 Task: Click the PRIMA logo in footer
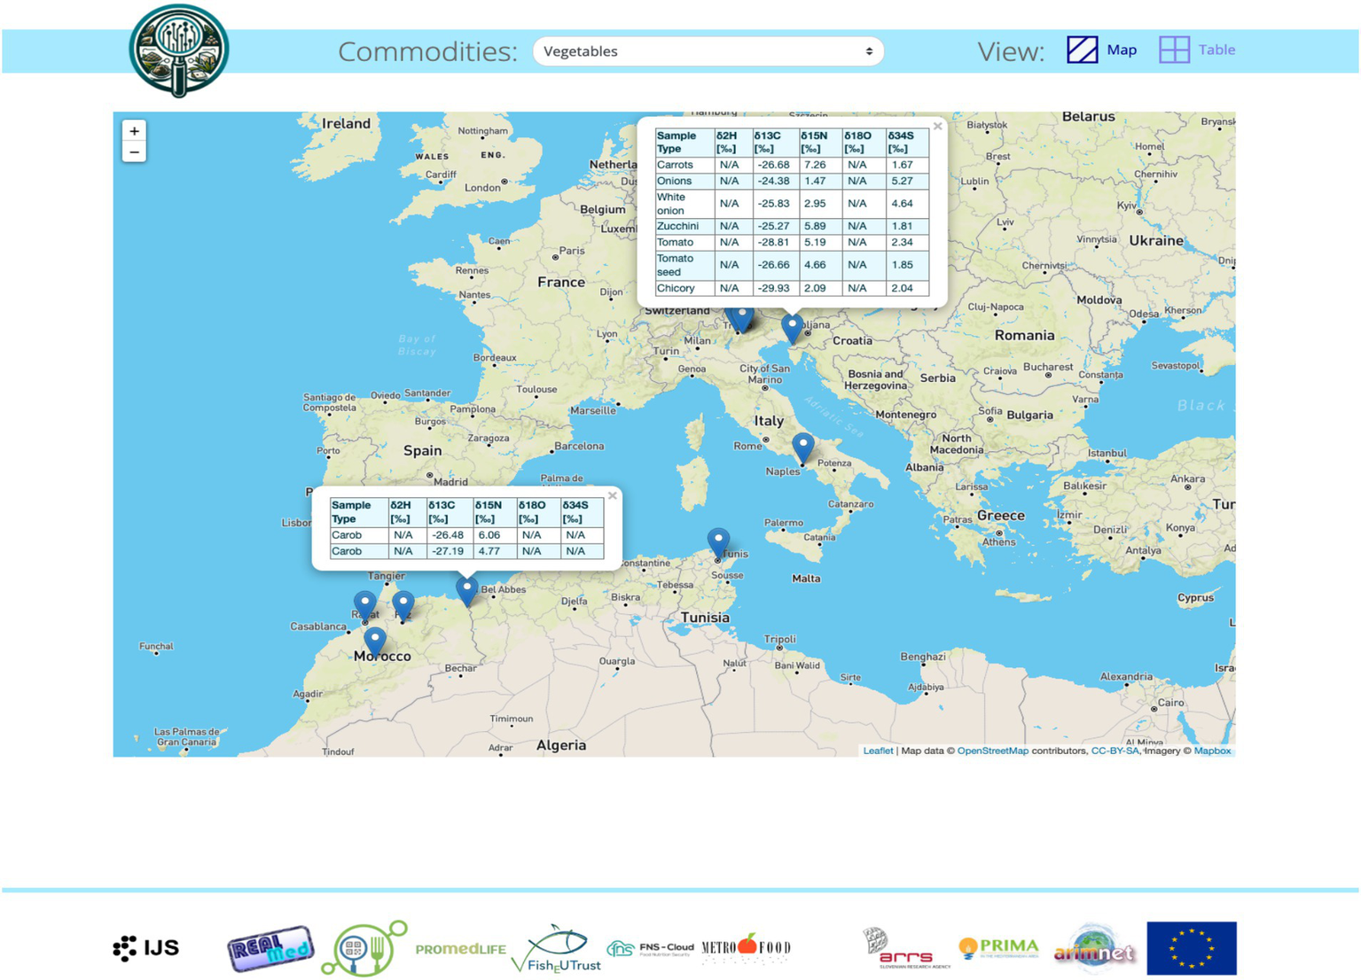(998, 948)
